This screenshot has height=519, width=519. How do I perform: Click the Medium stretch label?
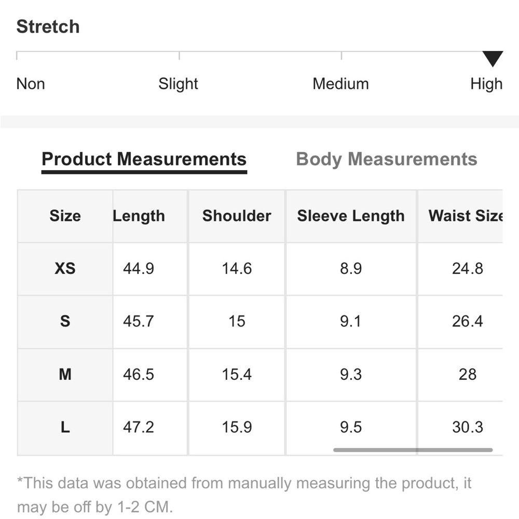point(340,84)
